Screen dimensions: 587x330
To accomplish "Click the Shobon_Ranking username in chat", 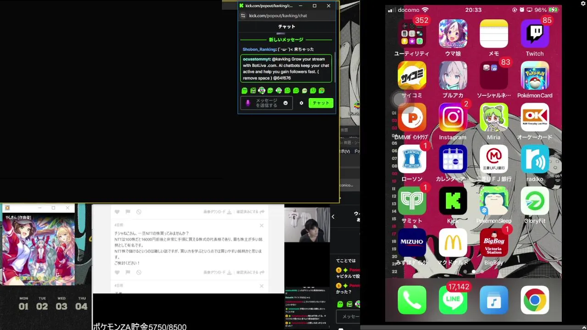I will tap(259, 49).
